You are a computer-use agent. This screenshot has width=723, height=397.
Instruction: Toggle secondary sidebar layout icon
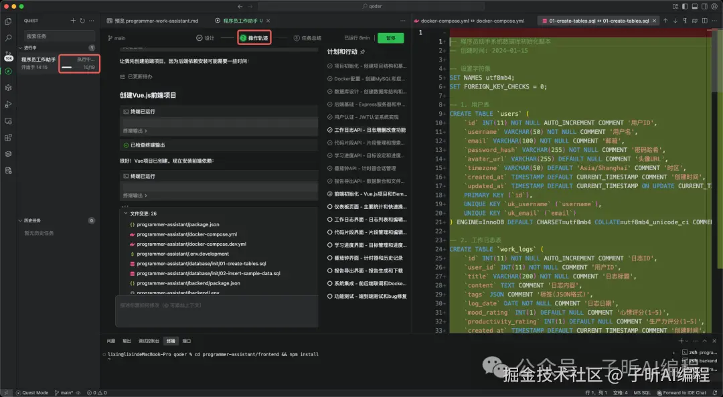(704, 7)
